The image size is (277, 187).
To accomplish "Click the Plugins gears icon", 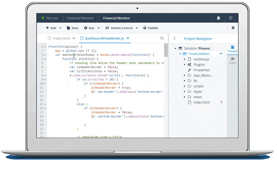I will [x=189, y=65].
